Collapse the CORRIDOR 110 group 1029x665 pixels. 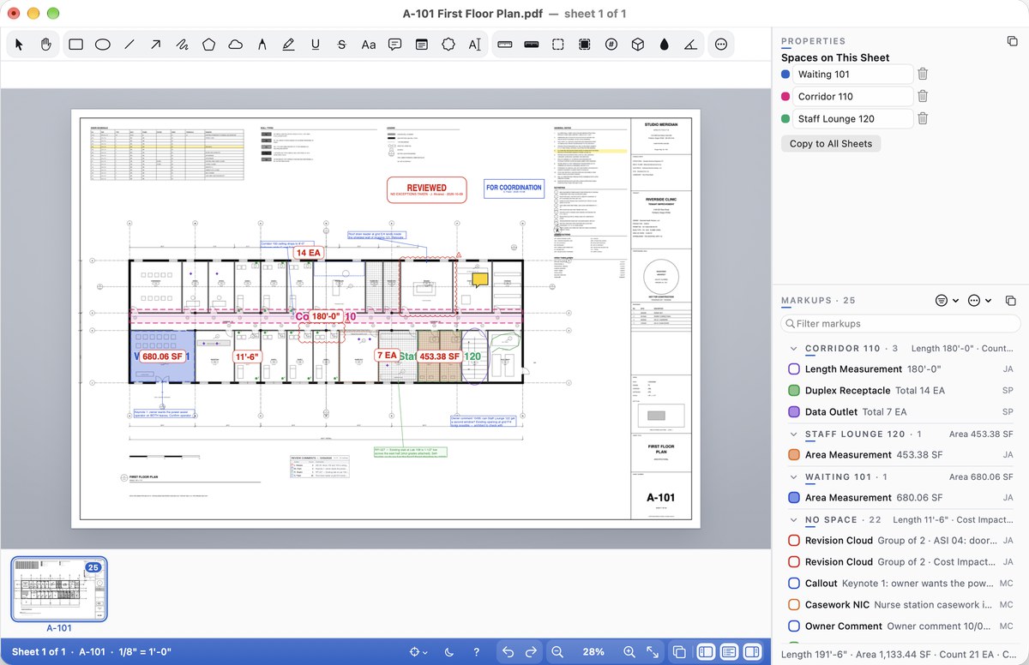tap(792, 349)
